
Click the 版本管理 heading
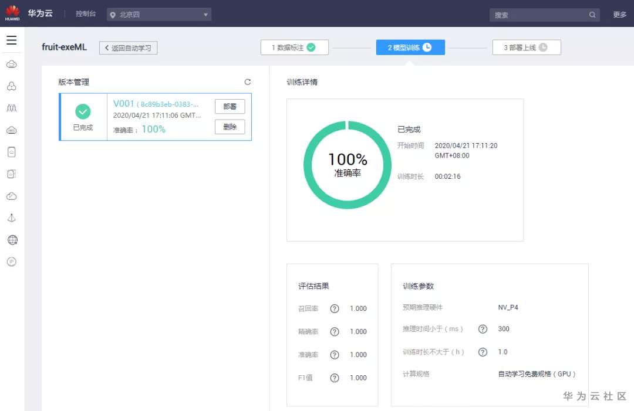pyautogui.click(x=73, y=82)
